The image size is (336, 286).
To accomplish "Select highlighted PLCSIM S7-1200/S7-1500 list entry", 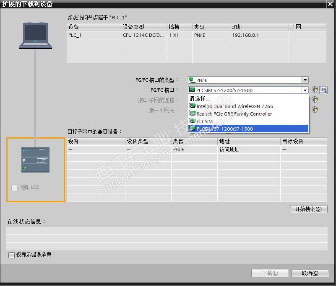I will point(248,129).
